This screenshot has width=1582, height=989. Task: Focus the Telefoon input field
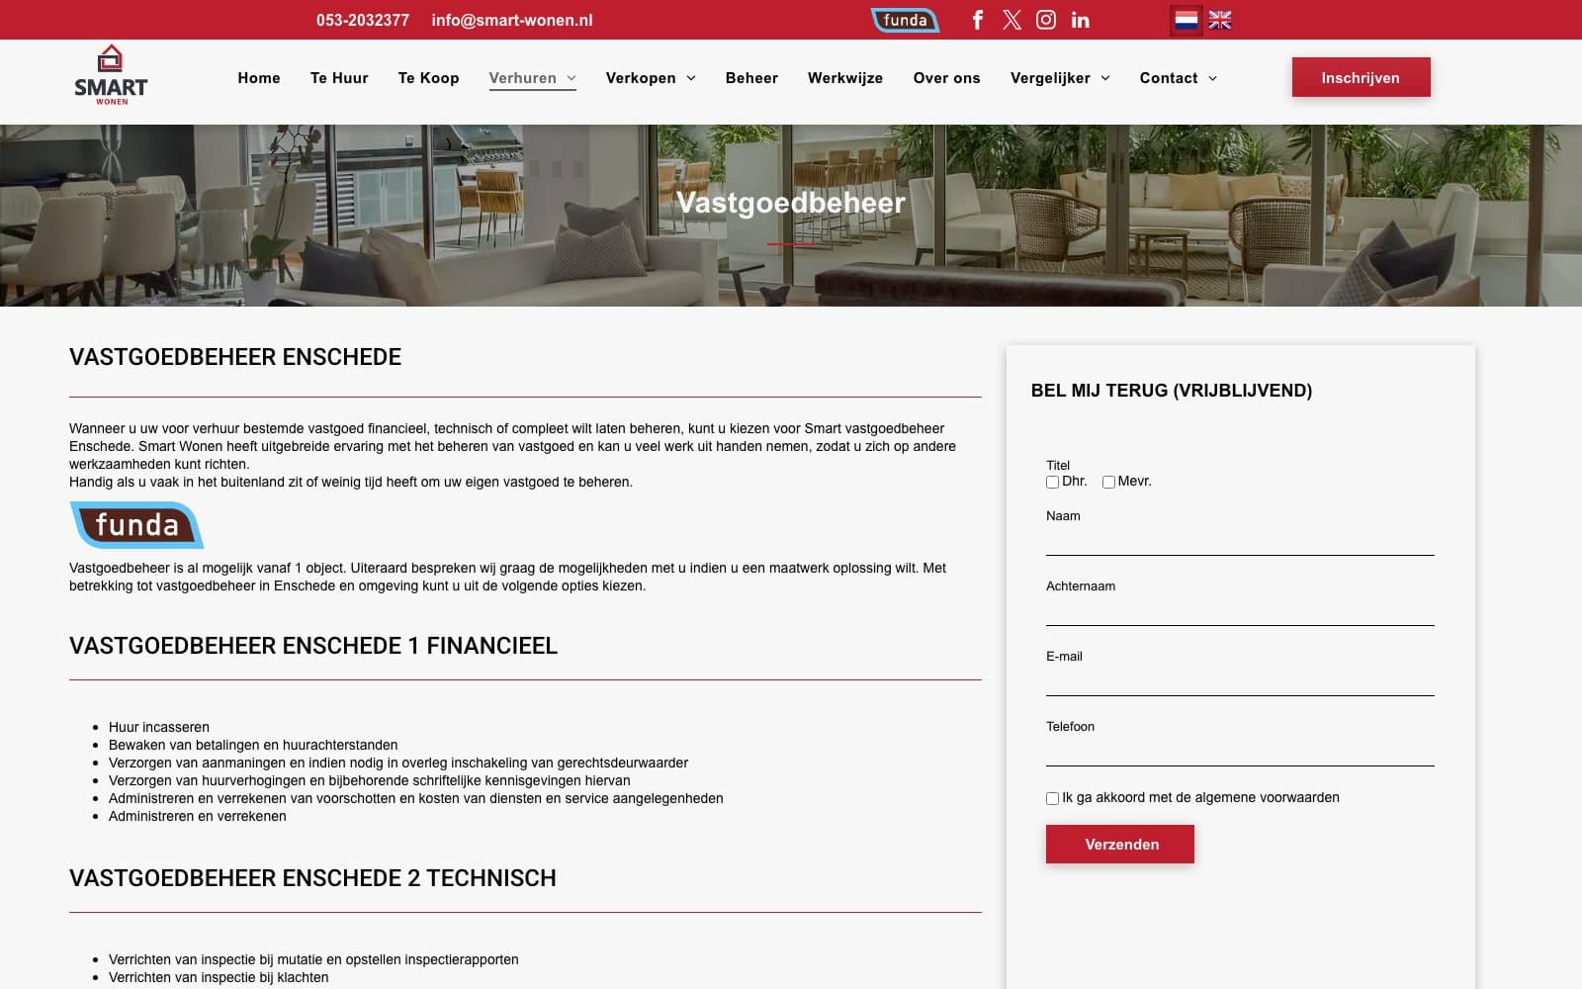pyautogui.click(x=1240, y=752)
